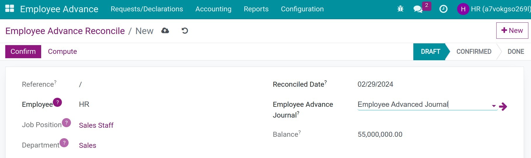
Task: Open the Requests/Declarations menu
Action: click(147, 9)
